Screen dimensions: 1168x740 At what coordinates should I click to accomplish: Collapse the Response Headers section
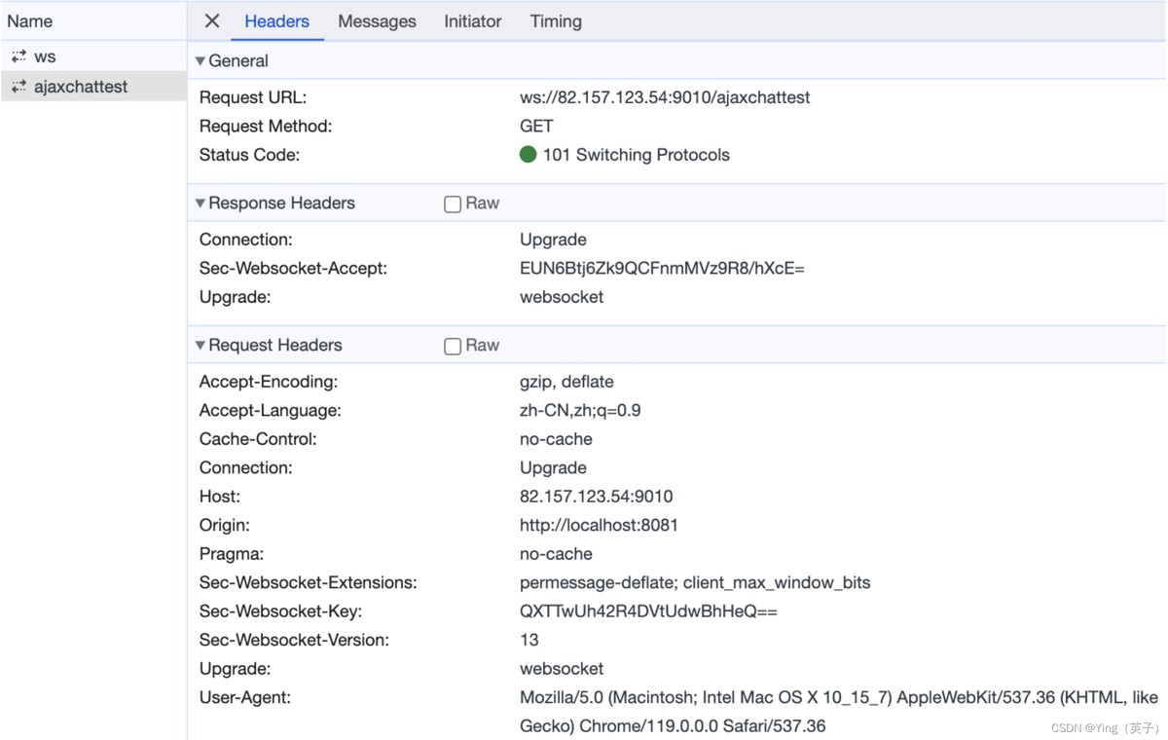pos(201,203)
